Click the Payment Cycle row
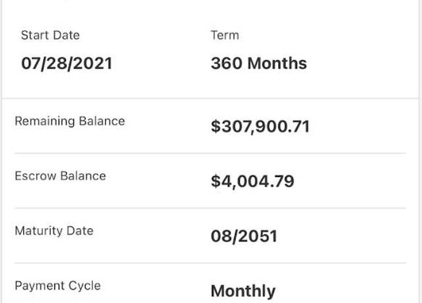This screenshot has width=422, height=303. pyautogui.click(x=210, y=283)
